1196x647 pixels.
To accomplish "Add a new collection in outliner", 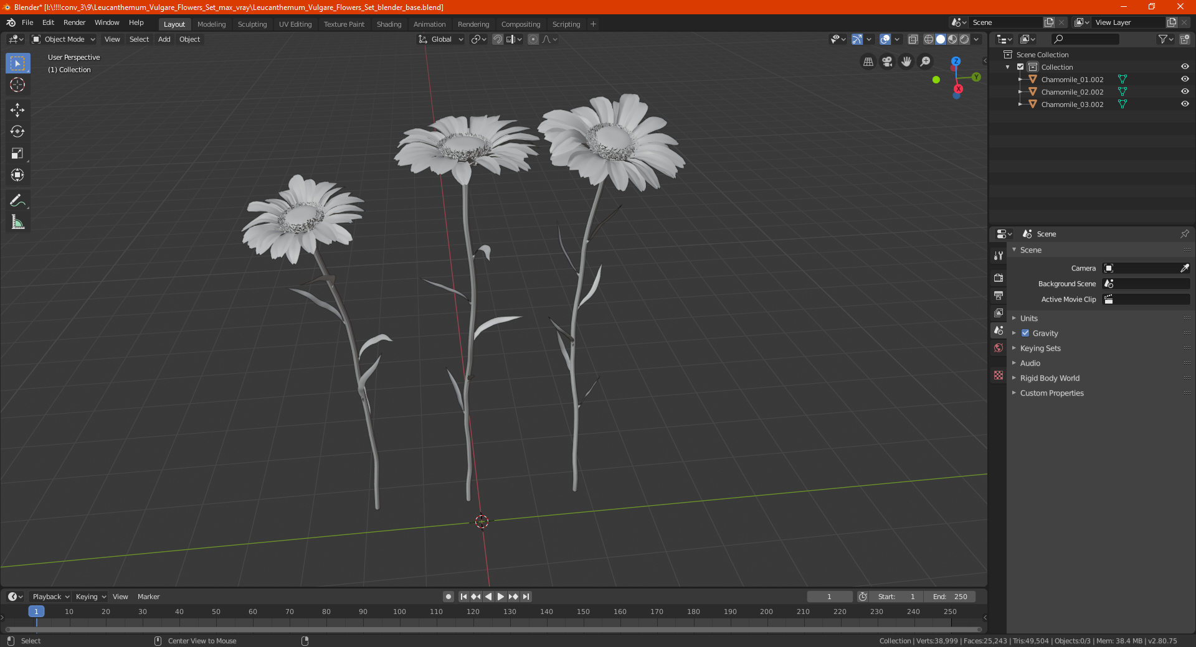I will pos(1184,39).
